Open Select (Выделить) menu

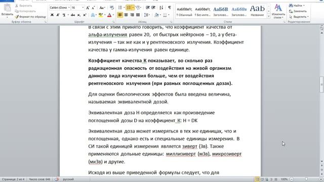pyautogui.click(x=299, y=17)
